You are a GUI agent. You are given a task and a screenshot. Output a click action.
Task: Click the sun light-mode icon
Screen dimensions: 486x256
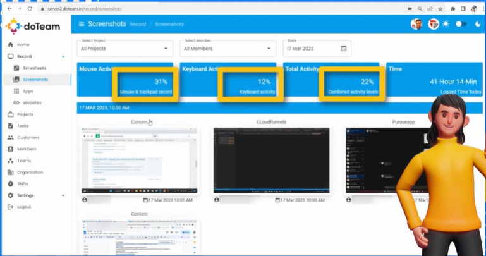click(x=446, y=24)
